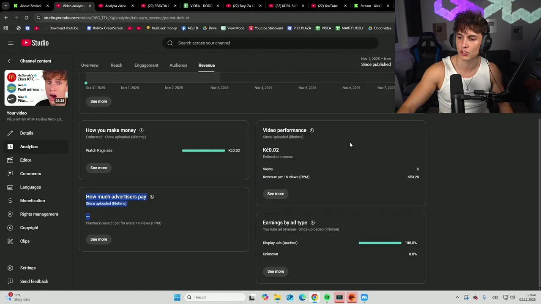
Task: Close the Video analytics browser tab
Action: click(90, 6)
